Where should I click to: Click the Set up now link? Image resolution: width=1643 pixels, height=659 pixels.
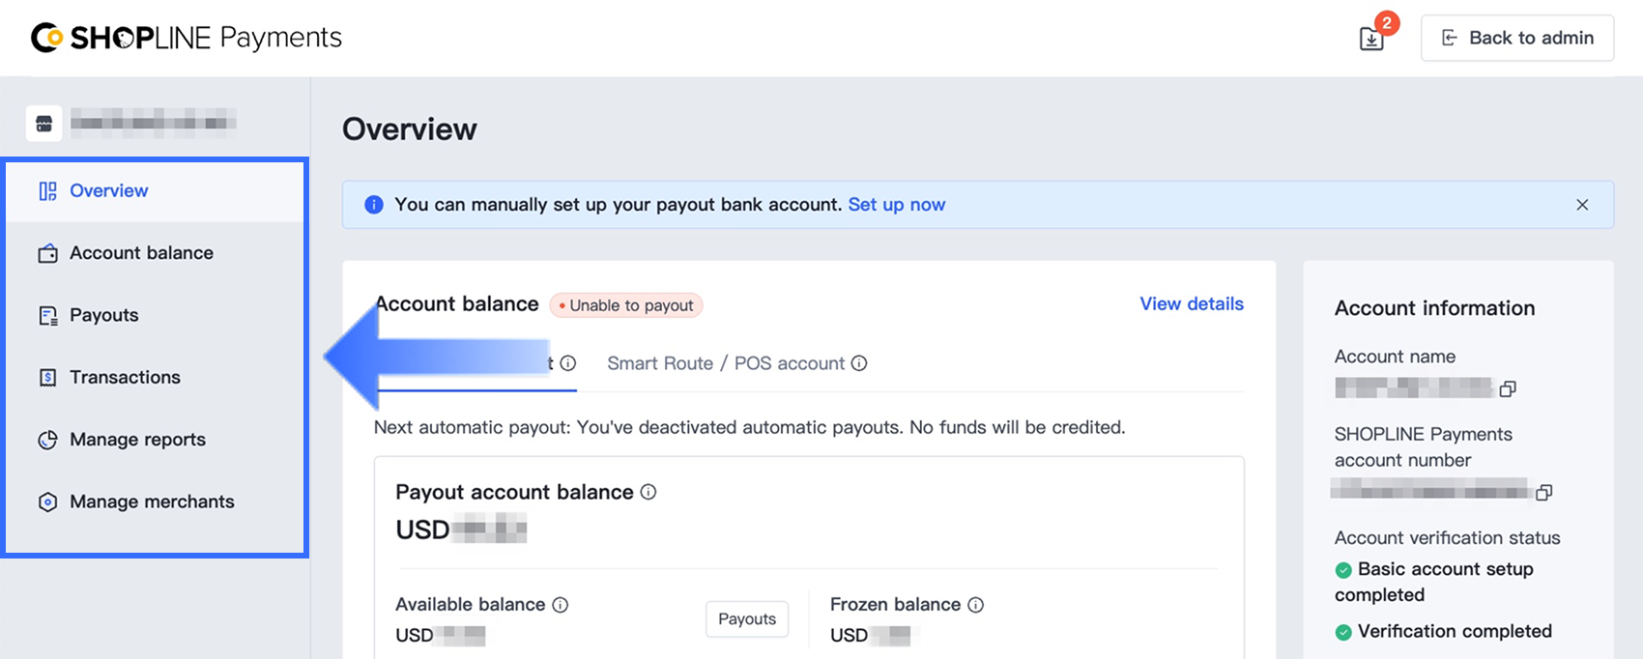coord(896,205)
